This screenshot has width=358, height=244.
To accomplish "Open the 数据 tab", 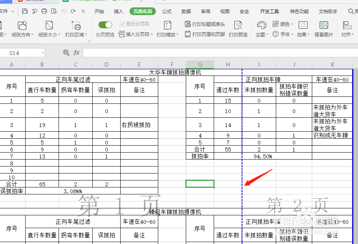I will (186, 11).
